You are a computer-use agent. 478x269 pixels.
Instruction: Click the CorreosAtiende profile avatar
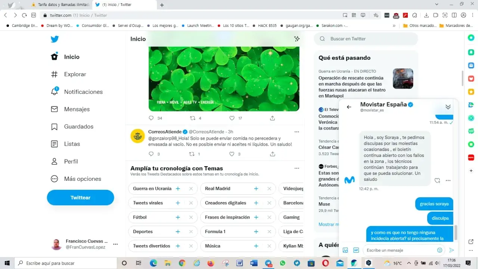pos(137,136)
